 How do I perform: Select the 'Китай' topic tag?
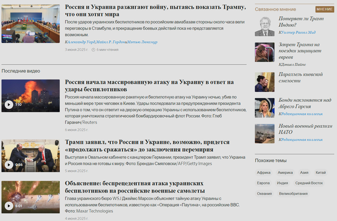(321, 172)
